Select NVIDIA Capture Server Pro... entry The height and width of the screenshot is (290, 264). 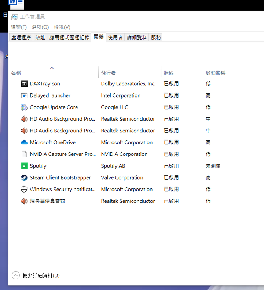[63, 154]
